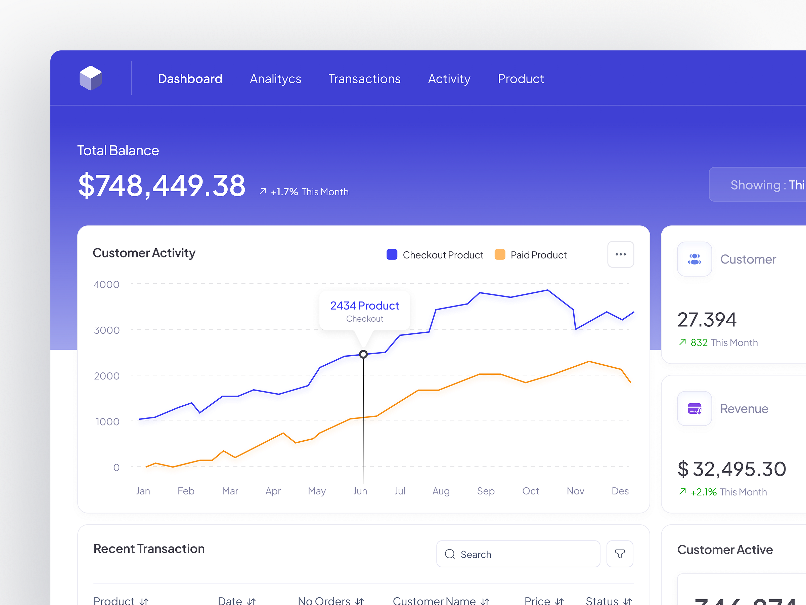Click the Revenue card credit-card icon
This screenshot has height=605, width=806.
[x=694, y=408]
